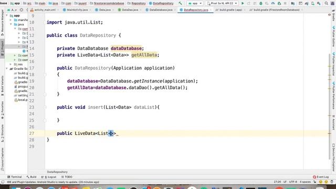336x189 pixels.
Task: Click the DataRepository breadcrumb below the editor
Action: tap(57, 172)
